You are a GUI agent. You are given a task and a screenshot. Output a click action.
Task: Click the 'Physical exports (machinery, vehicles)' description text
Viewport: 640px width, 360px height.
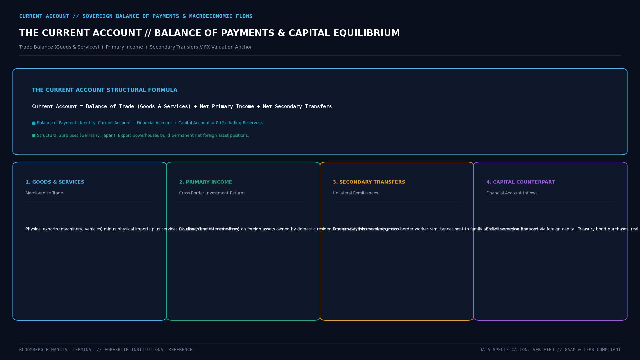click(x=133, y=229)
